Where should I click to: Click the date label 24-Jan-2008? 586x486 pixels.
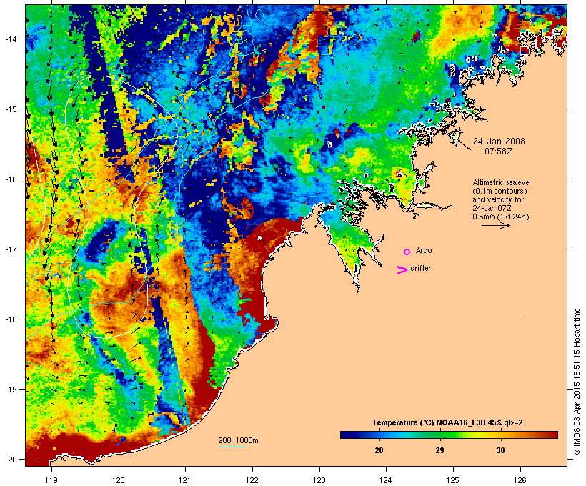(x=499, y=142)
